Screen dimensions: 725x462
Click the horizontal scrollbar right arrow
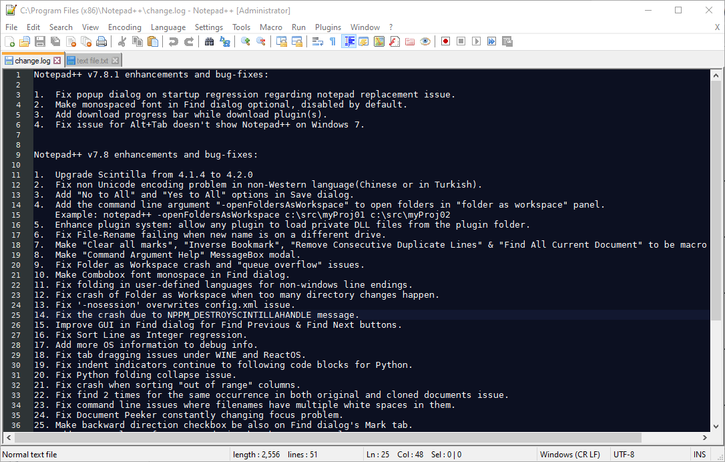706,437
